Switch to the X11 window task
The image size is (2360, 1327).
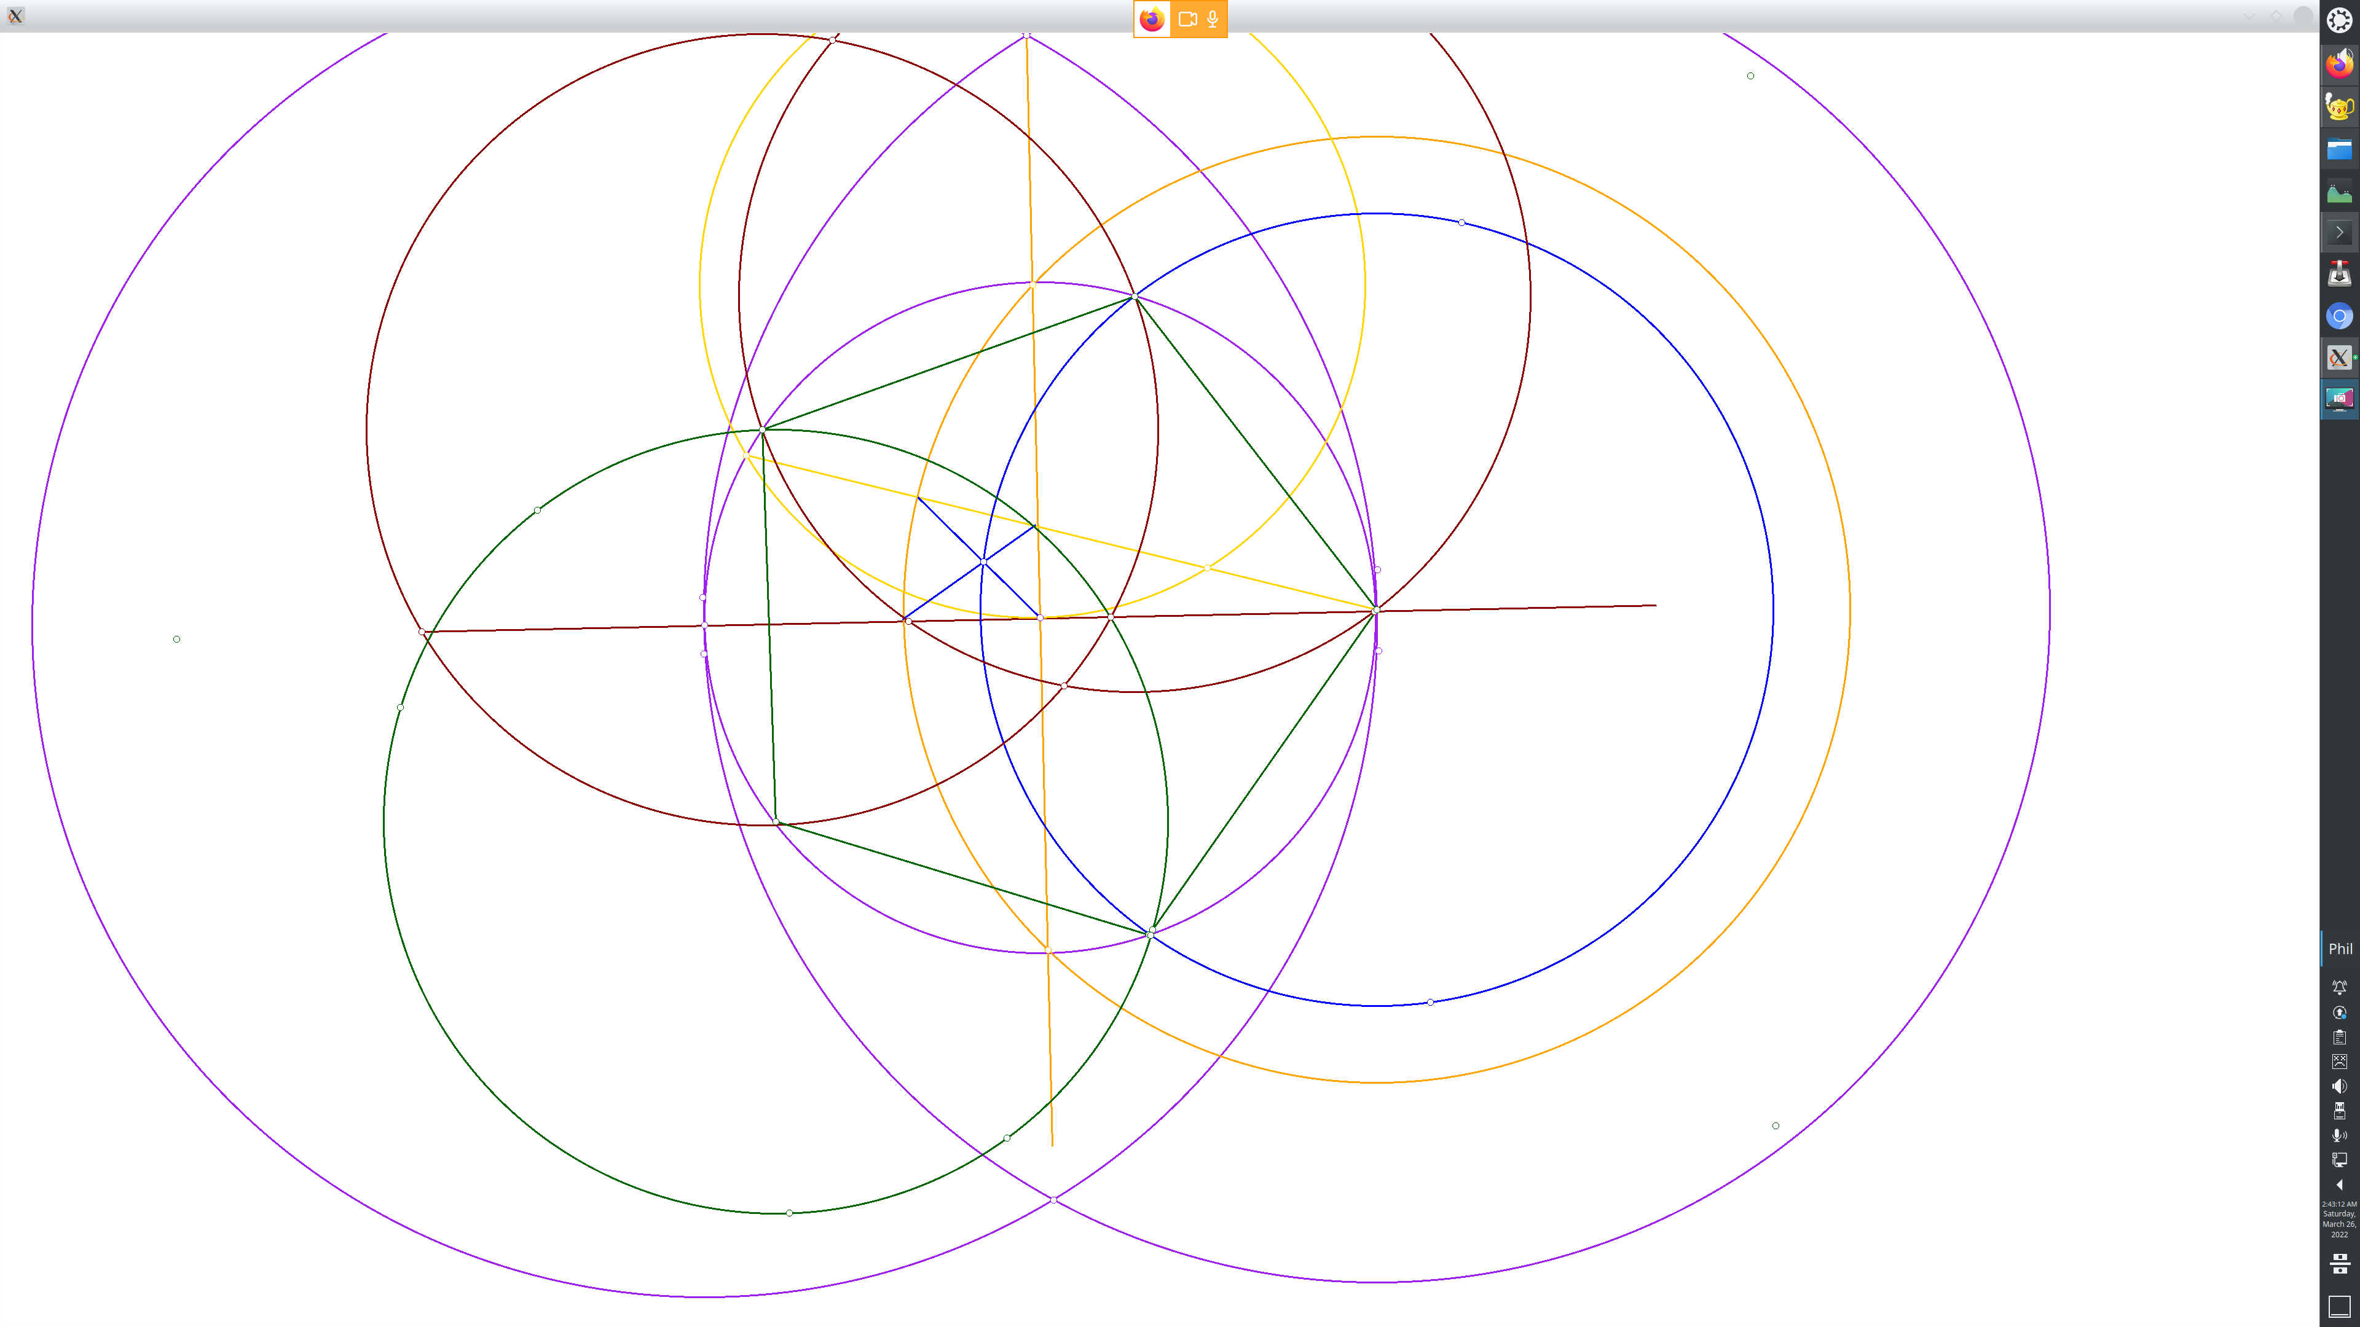2339,357
